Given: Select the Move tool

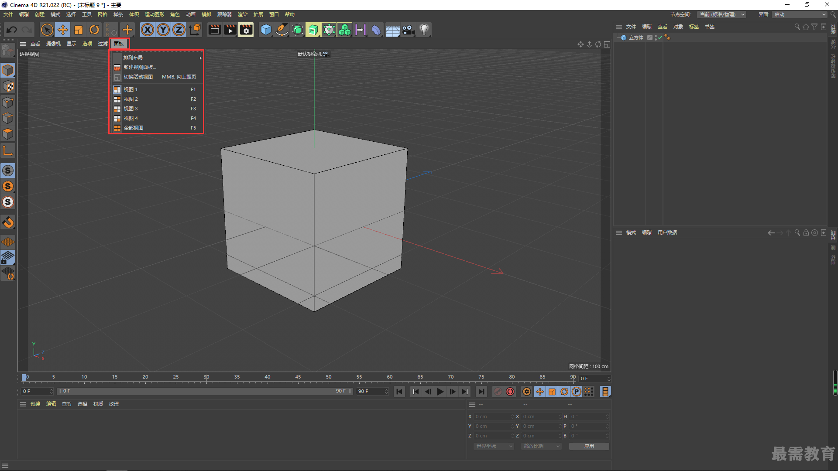Looking at the screenshot, I should point(63,30).
